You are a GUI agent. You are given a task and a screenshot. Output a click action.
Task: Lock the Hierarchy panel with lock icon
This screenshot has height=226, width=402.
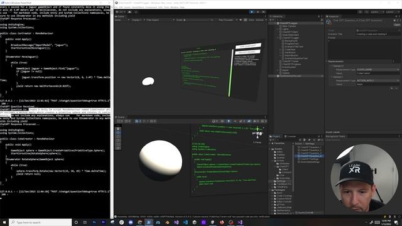pos(318,16)
